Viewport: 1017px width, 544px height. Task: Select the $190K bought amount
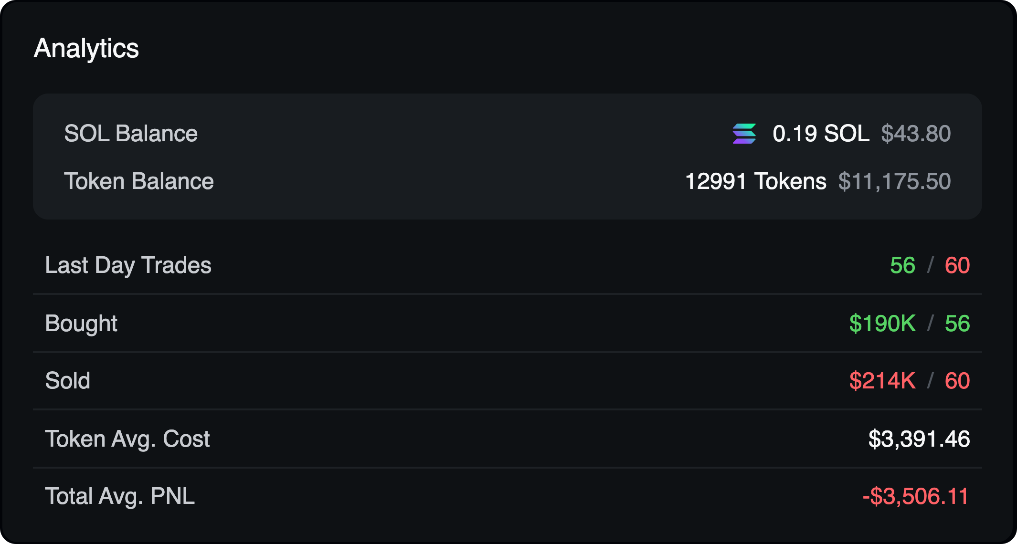pyautogui.click(x=883, y=323)
